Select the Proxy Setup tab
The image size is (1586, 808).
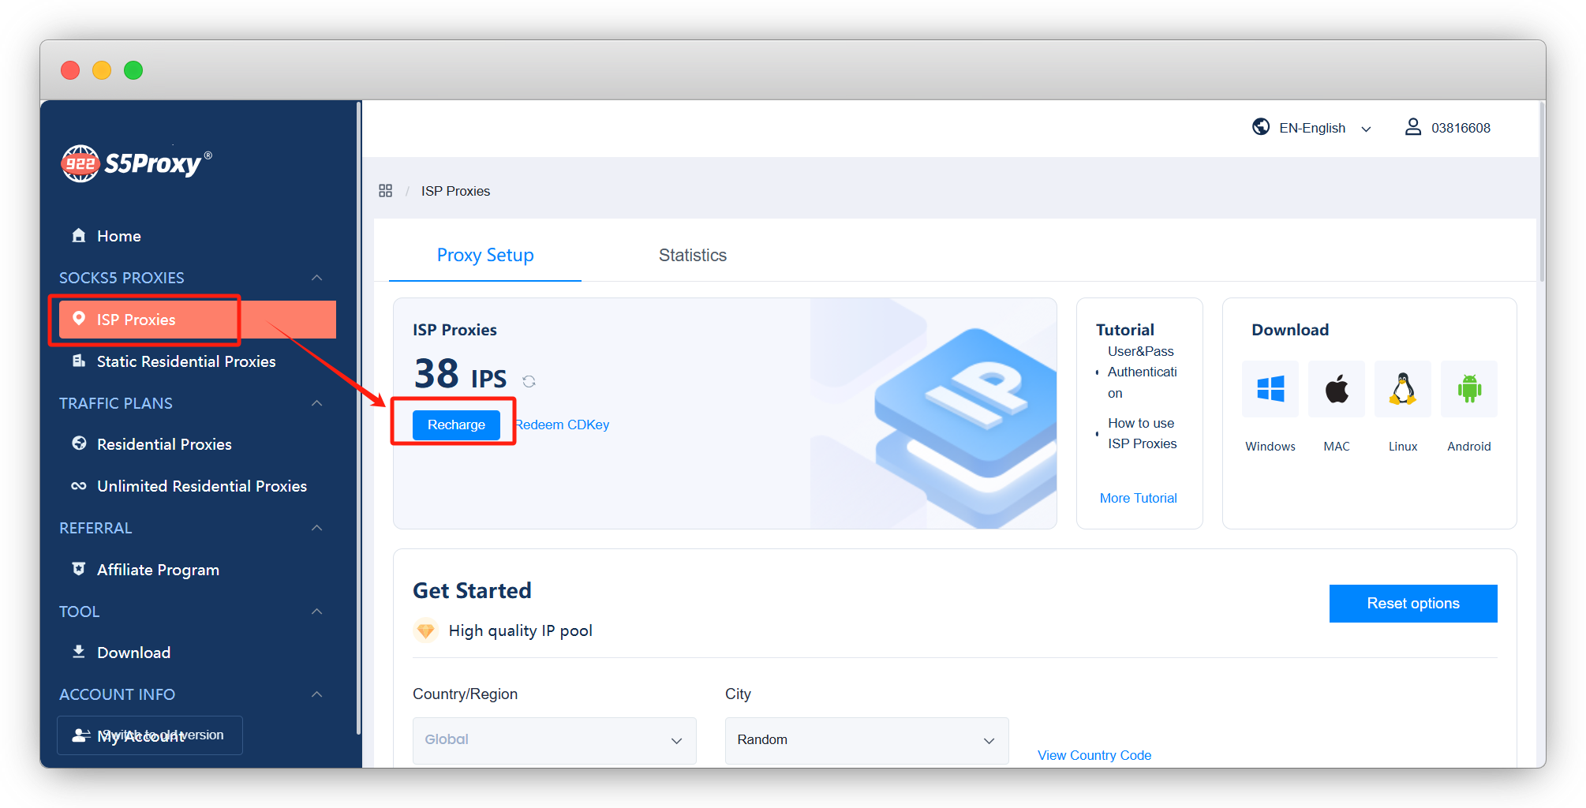coord(484,255)
